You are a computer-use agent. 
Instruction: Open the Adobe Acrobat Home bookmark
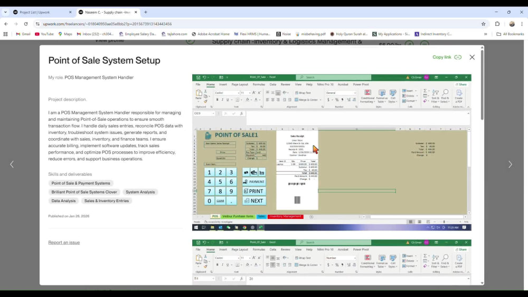pos(211,34)
